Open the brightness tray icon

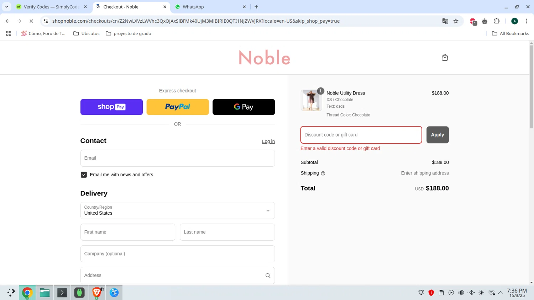481,293
